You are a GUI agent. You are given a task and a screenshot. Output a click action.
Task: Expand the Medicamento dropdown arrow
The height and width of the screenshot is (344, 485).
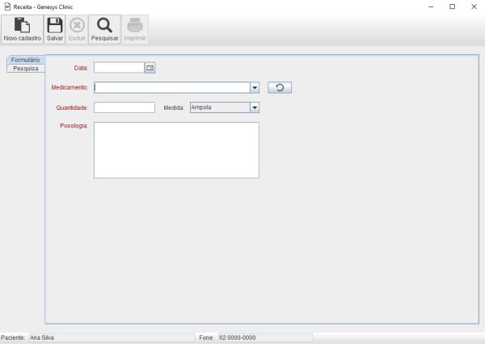tap(255, 87)
